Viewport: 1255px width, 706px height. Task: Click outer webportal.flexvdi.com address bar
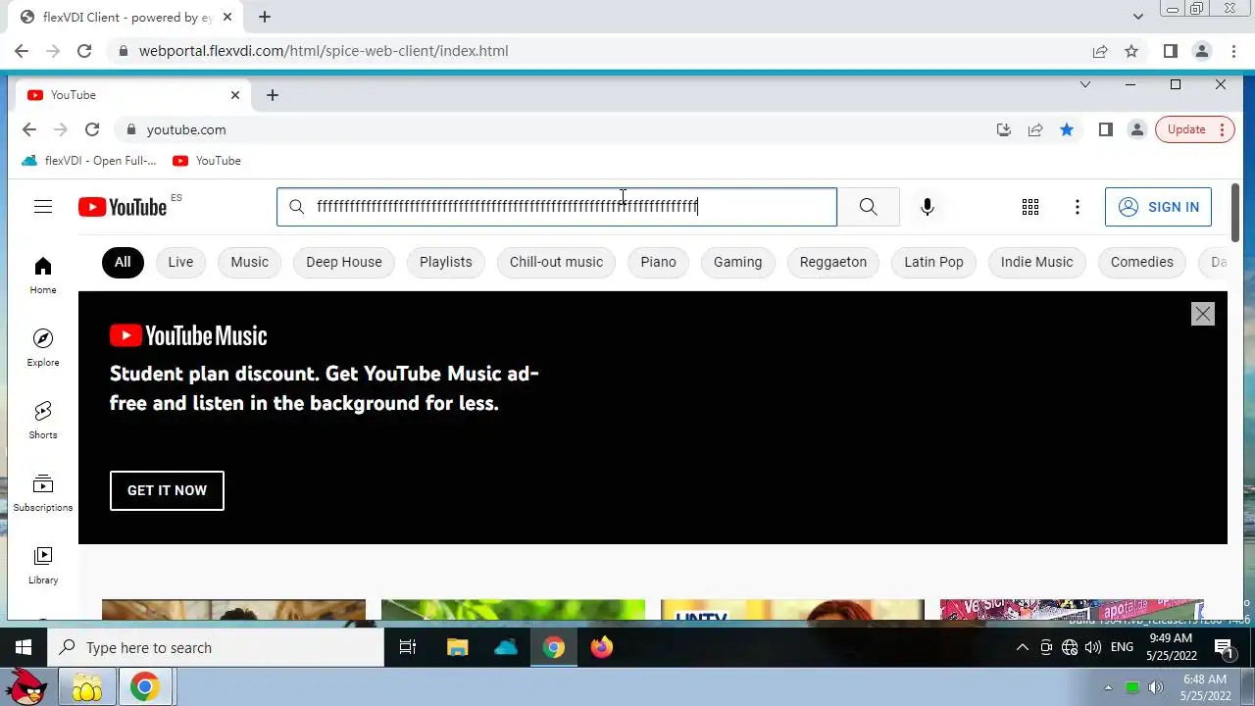click(x=598, y=51)
